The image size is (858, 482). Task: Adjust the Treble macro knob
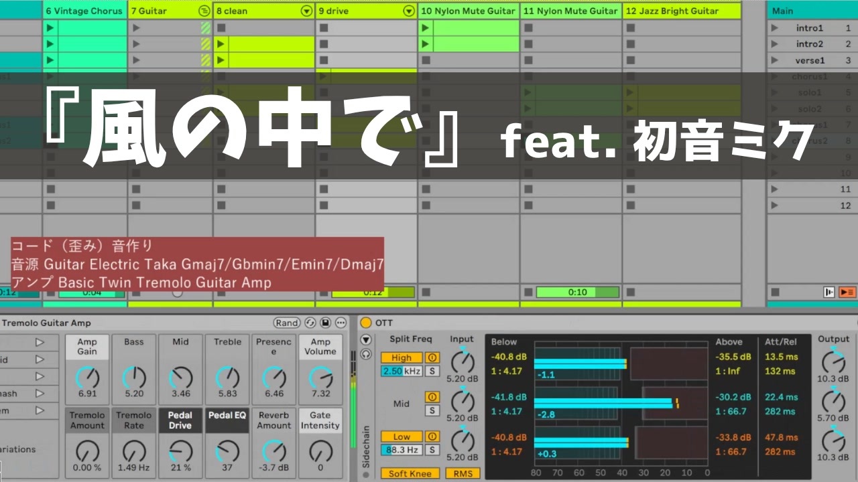(227, 378)
